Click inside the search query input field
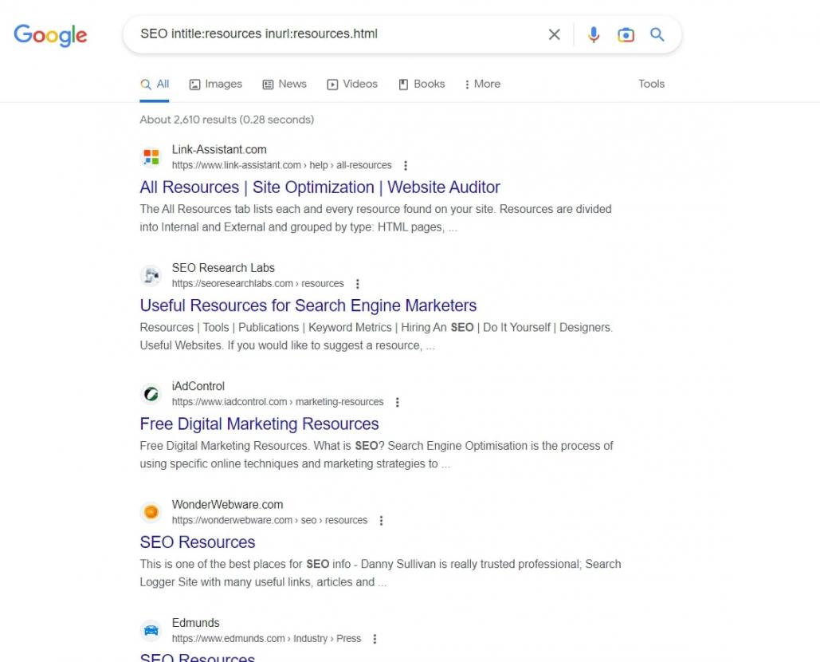The image size is (820, 662). tap(335, 34)
